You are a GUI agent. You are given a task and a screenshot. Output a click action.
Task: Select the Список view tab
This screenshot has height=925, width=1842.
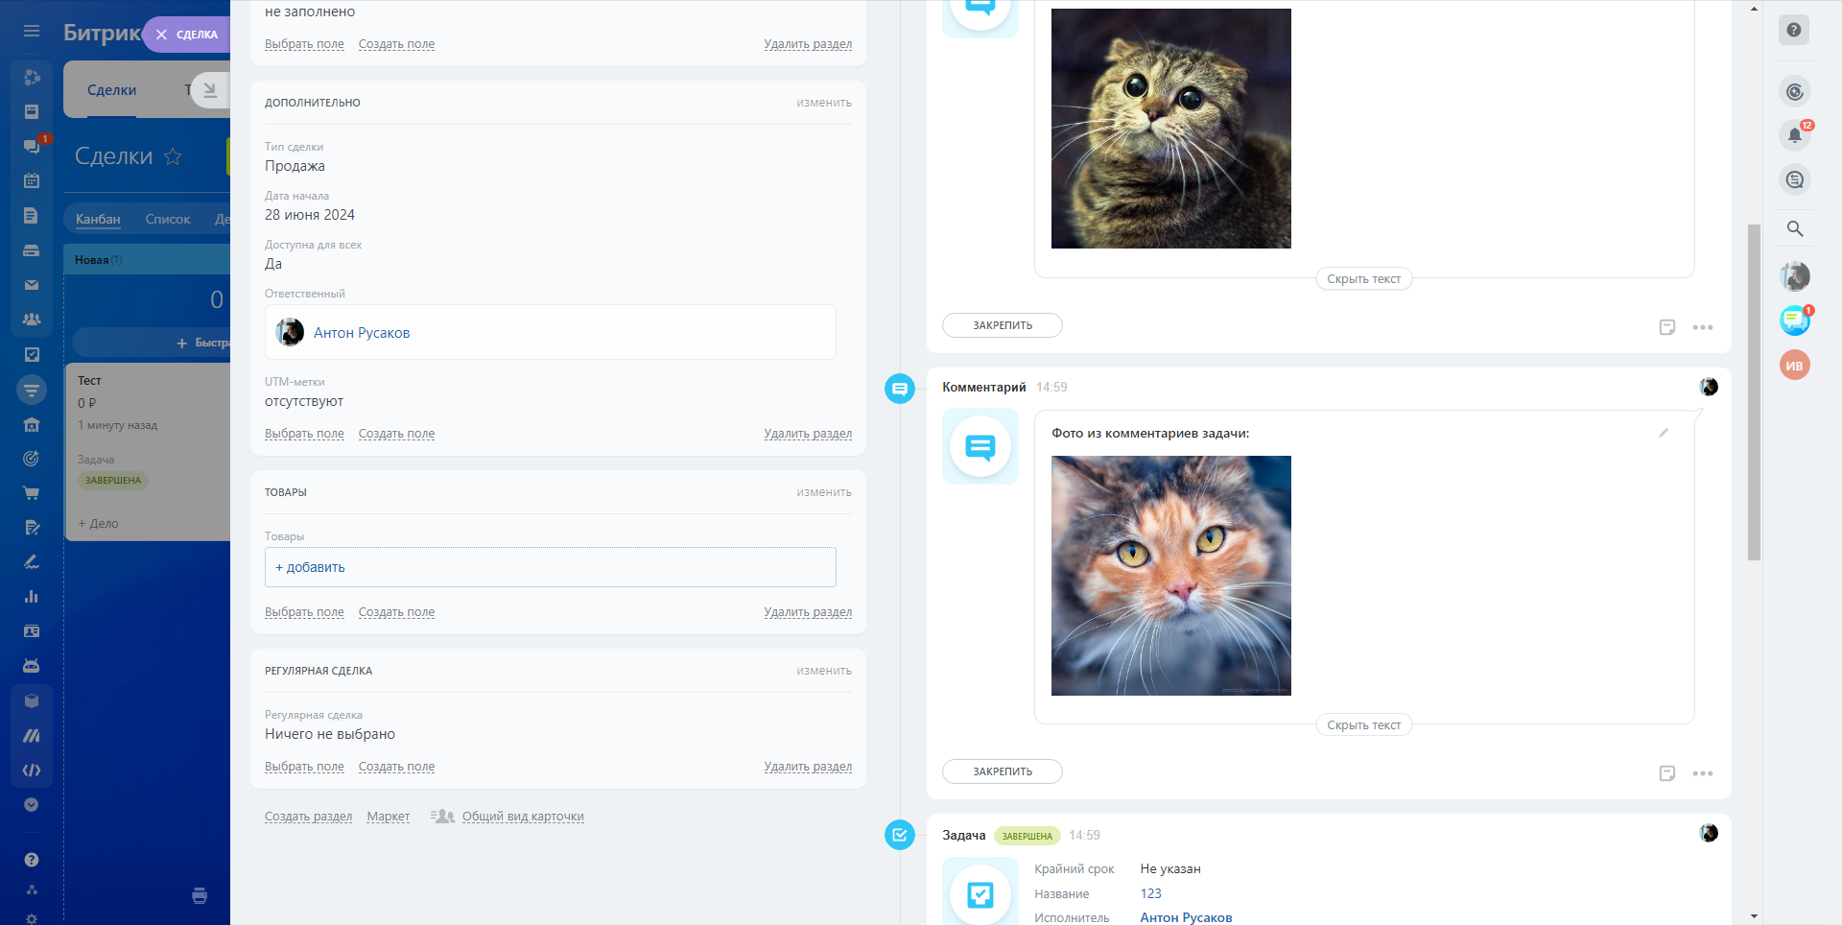168,219
